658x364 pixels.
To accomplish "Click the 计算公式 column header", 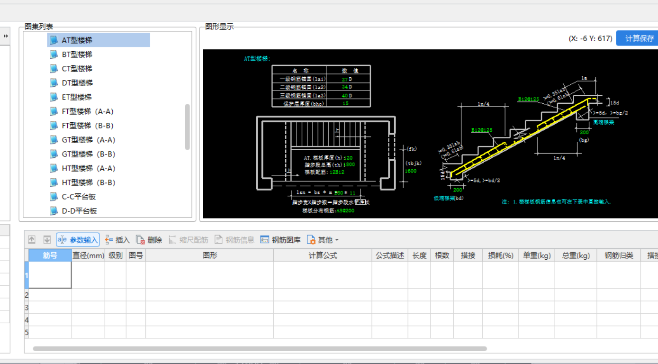I will coord(323,255).
